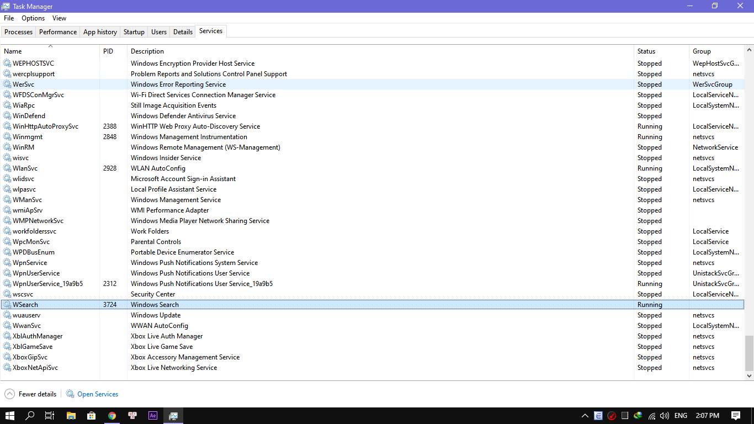Select the WinHttpAutoProxySvc row name
Image resolution: width=754 pixels, height=424 pixels.
(x=46, y=126)
